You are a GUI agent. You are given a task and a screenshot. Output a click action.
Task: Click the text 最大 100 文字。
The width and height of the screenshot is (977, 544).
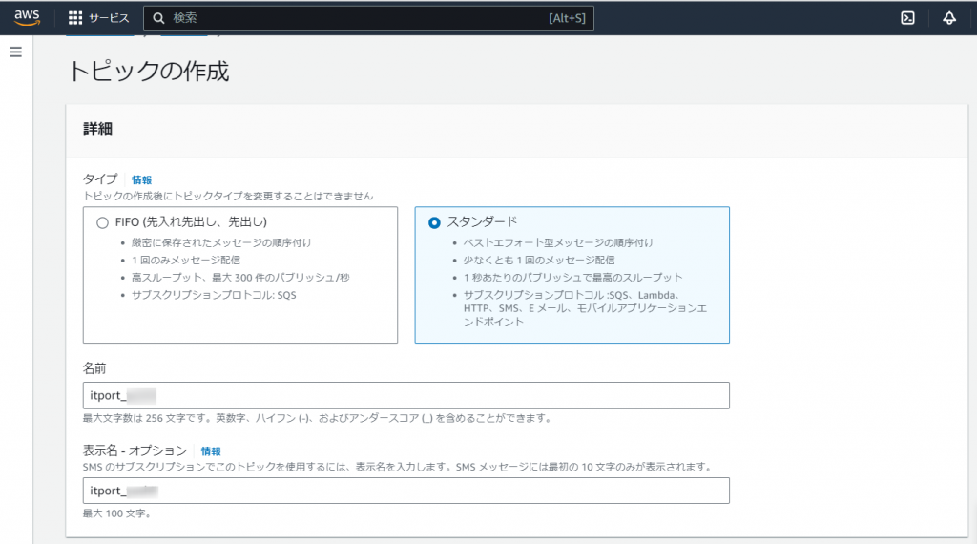(117, 513)
